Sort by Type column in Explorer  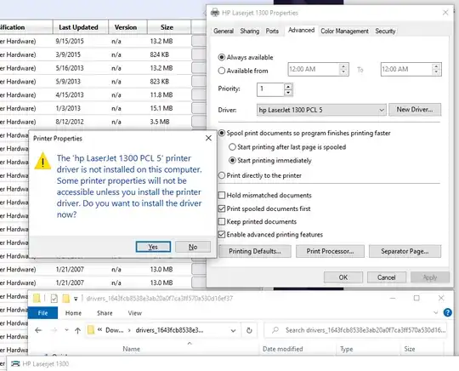[x=346, y=349]
